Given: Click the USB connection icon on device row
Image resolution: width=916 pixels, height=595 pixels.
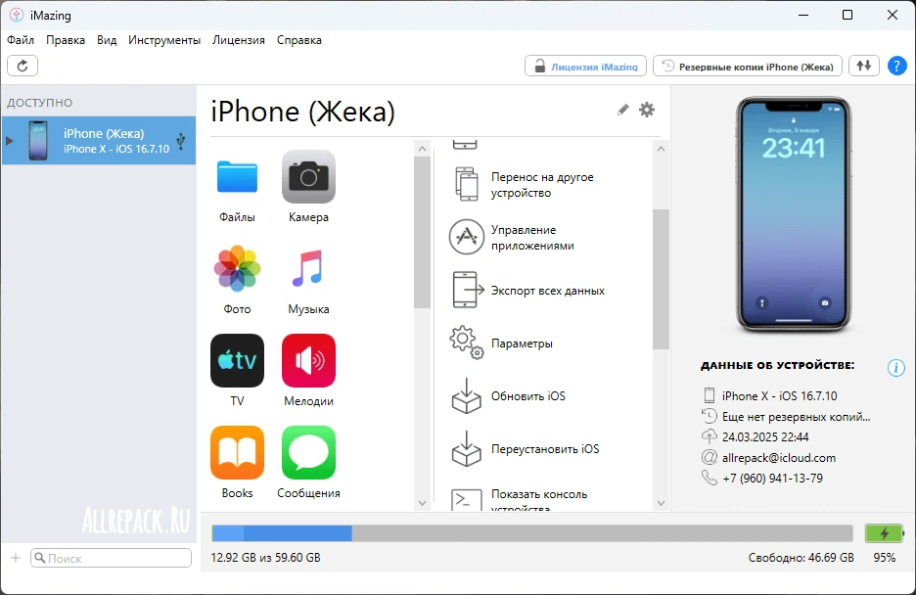Looking at the screenshot, I should click(181, 141).
